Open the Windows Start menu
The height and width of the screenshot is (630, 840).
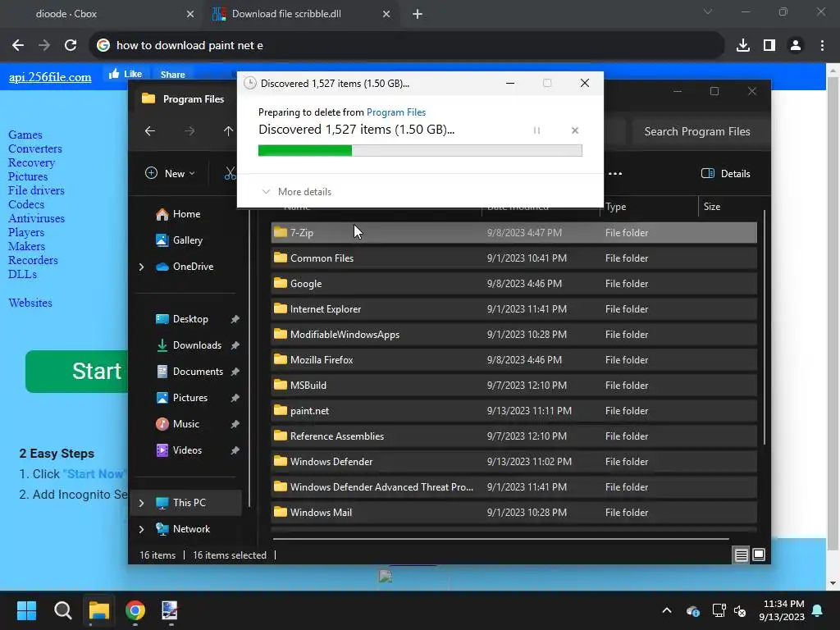pyautogui.click(x=26, y=610)
